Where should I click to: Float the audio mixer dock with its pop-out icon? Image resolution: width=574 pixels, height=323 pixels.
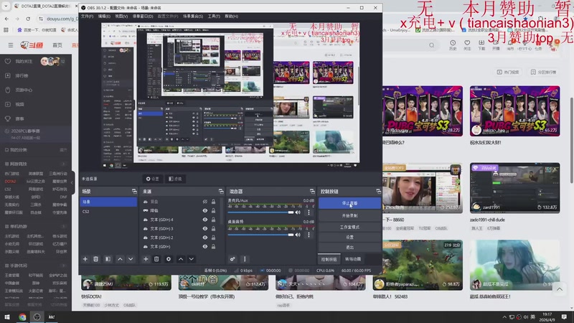coord(312,191)
